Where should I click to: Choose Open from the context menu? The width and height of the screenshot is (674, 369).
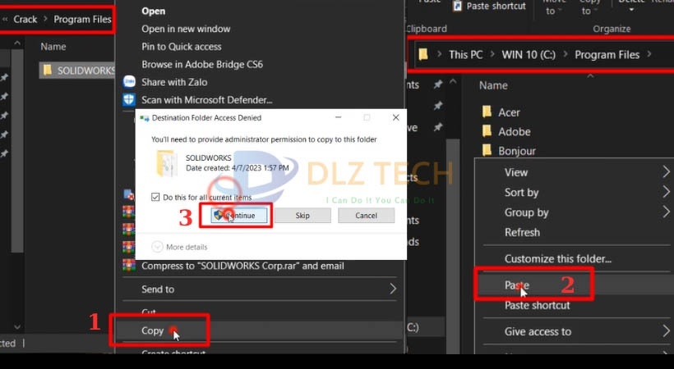pos(154,11)
